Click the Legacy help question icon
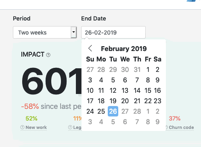Image resolution: width=201 pixels, height=147 pixels. click(x=70, y=127)
